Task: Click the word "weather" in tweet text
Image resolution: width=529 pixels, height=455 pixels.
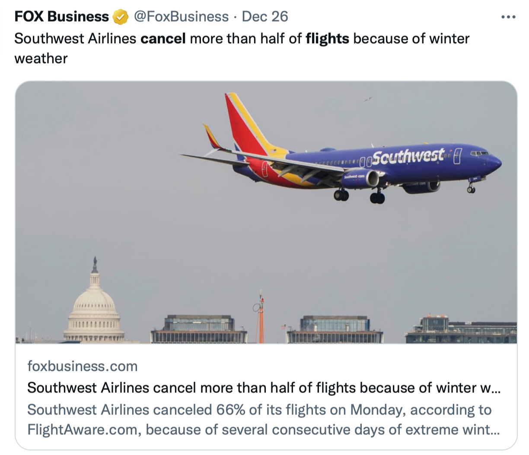Action: coord(41,59)
